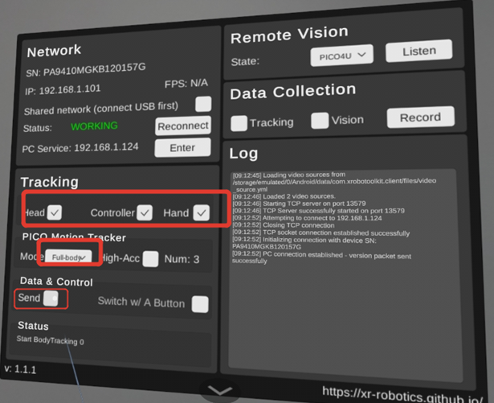Click the WORKING status text
The width and height of the screenshot is (494, 403).
tap(94, 126)
